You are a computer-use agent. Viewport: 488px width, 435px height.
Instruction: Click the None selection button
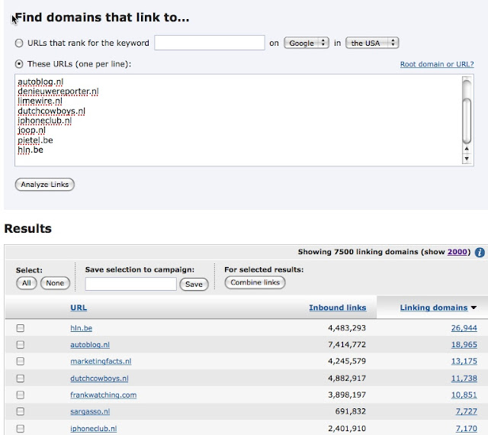coord(55,283)
